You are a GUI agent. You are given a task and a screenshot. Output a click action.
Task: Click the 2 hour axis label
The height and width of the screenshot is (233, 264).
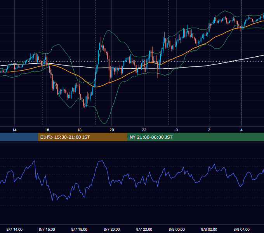point(209,130)
